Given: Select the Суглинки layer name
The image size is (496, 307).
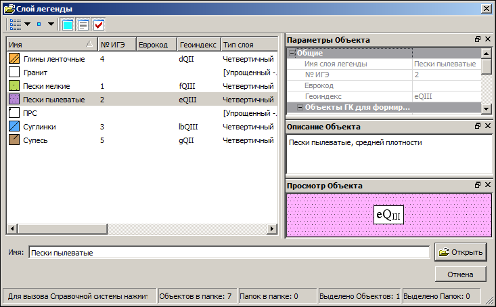Looking at the screenshot, I should point(39,127).
